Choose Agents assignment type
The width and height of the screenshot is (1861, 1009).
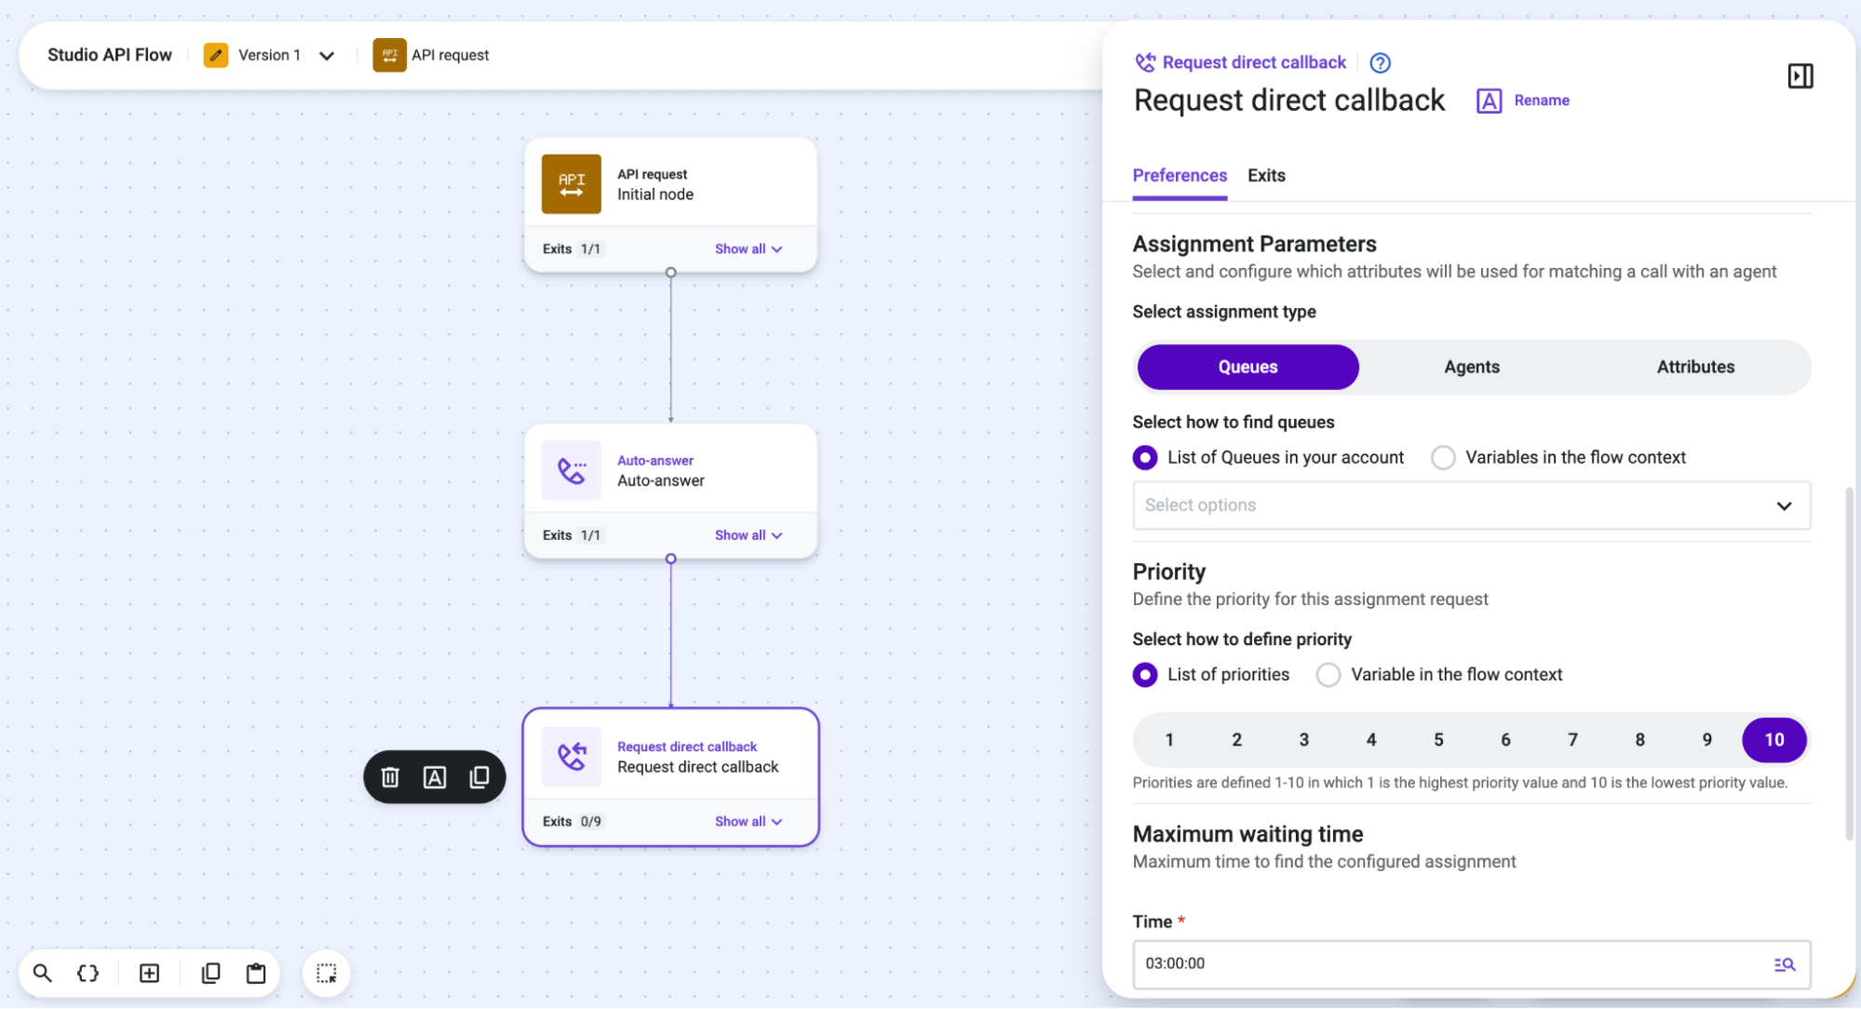pyautogui.click(x=1471, y=367)
